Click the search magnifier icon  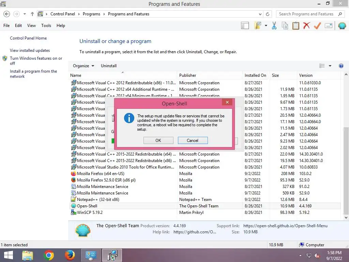pos(340,14)
